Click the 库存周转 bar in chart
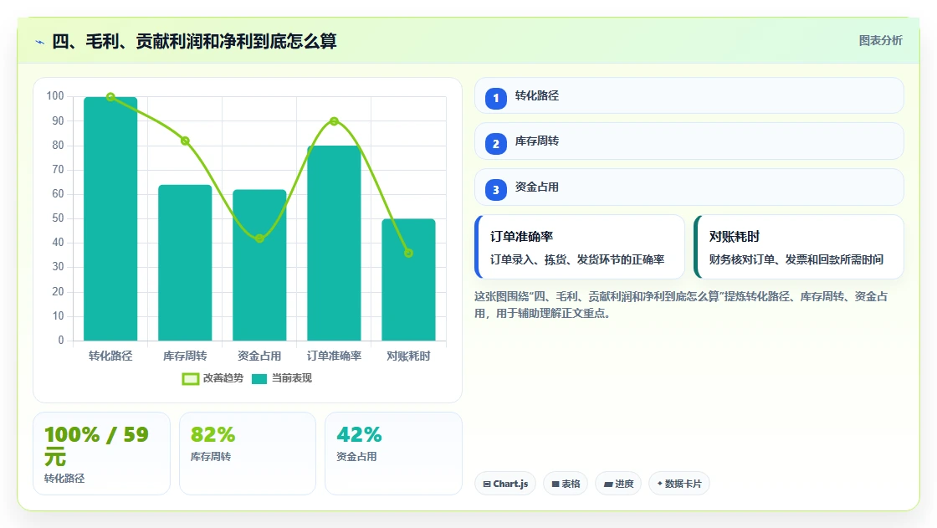This screenshot has width=937, height=528. [x=185, y=263]
